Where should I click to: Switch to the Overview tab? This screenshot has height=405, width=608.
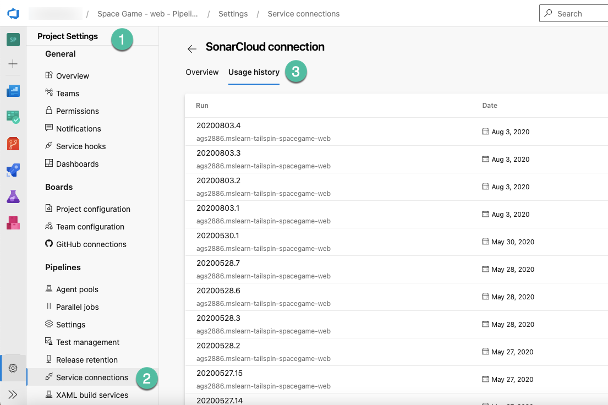coord(202,72)
